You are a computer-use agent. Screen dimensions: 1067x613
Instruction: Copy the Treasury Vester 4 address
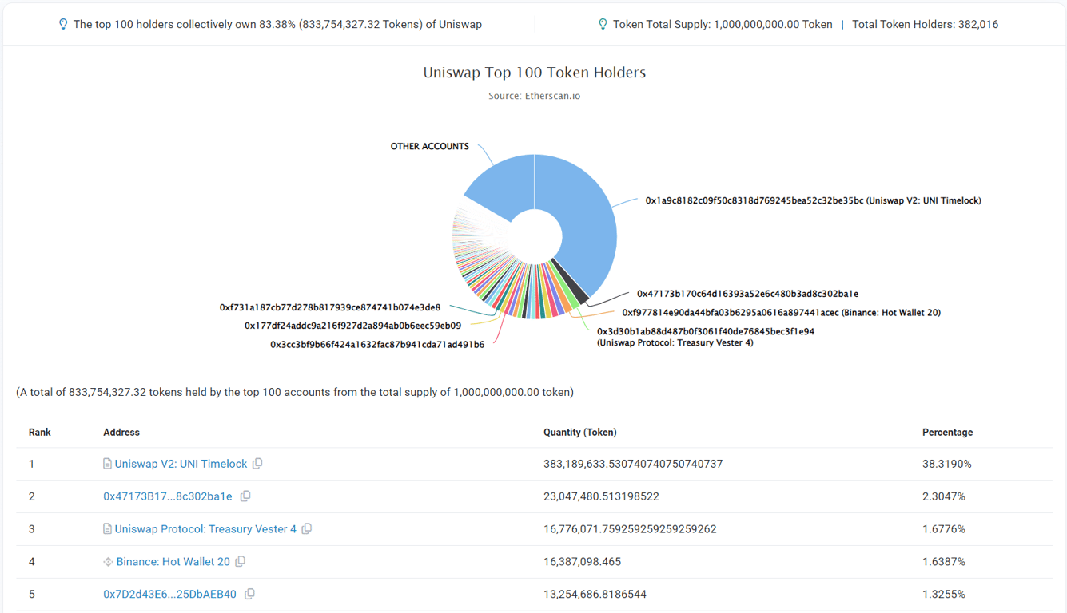click(x=307, y=528)
